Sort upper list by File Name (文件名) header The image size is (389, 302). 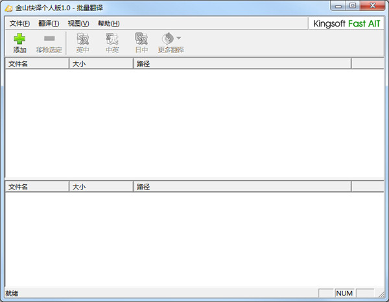coord(37,63)
